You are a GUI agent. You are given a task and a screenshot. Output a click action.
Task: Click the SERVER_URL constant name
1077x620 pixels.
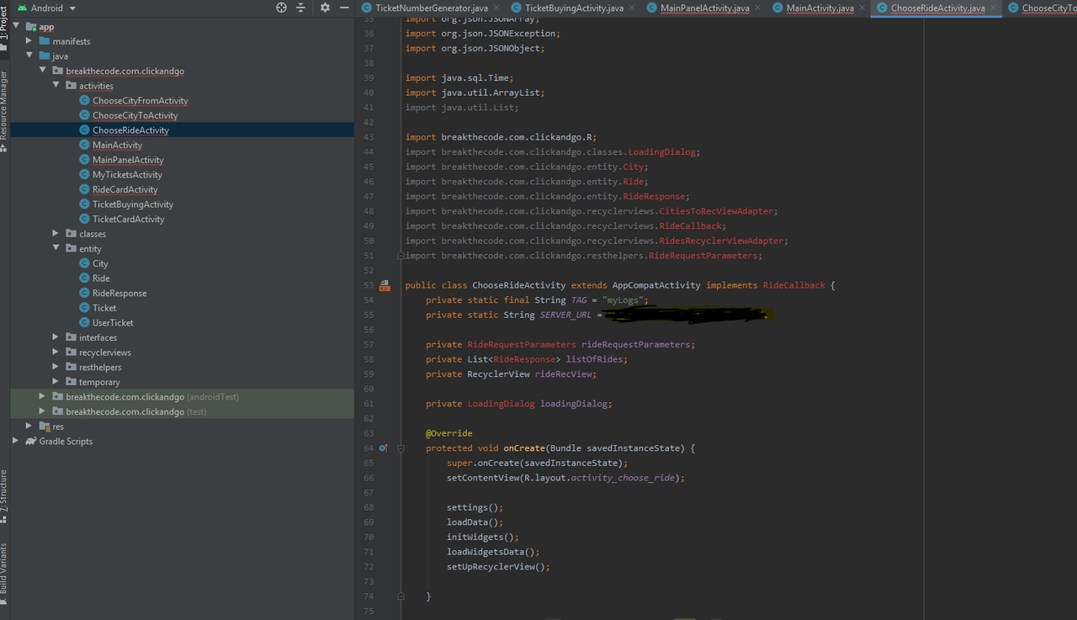tap(565, 315)
